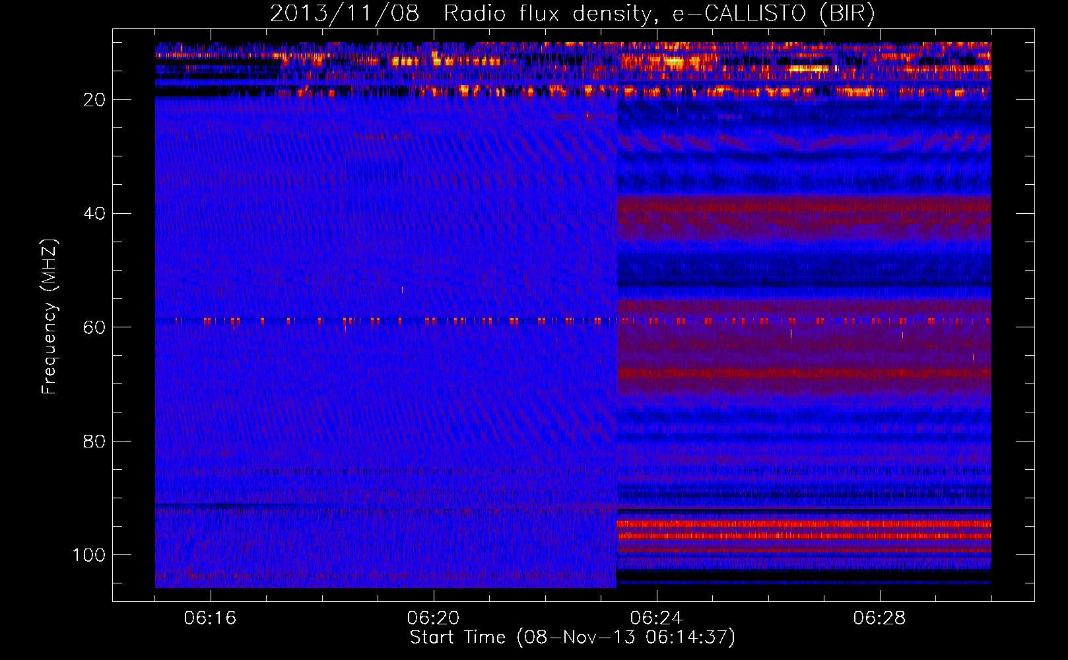
Task: Click the 06:20 time tick label
Action: coord(433,618)
